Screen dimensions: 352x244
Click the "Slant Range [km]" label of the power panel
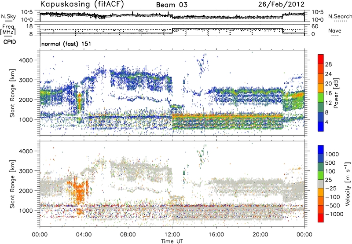point(12,93)
